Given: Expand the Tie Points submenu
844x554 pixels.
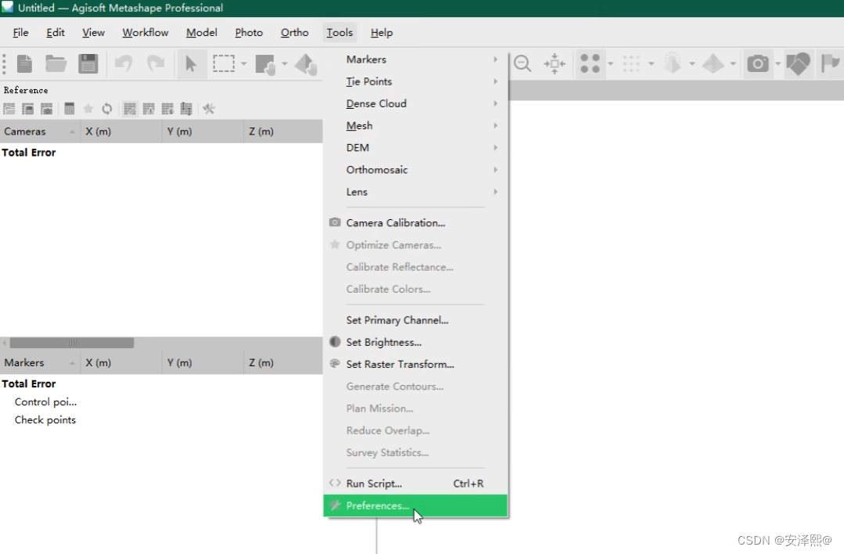Looking at the screenshot, I should click(415, 81).
